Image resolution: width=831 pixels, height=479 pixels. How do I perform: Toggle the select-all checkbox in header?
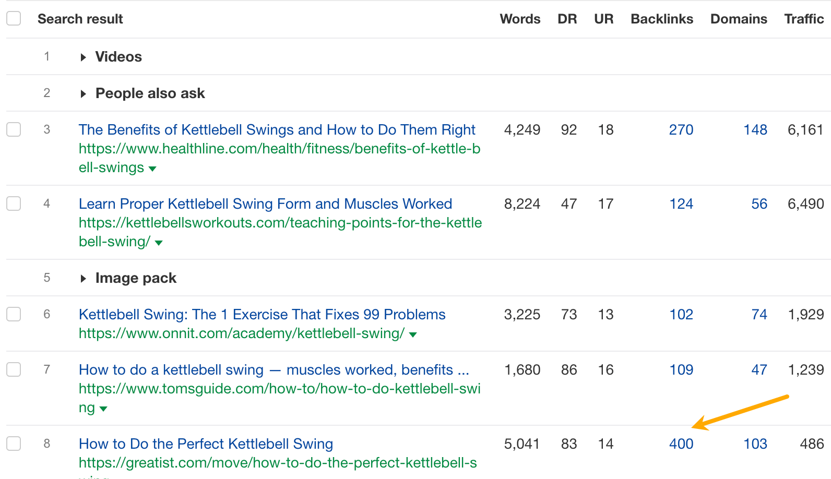[14, 18]
